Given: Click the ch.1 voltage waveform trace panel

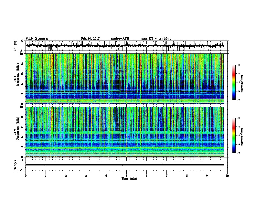Looking at the screenshot, I should [x=127, y=46].
